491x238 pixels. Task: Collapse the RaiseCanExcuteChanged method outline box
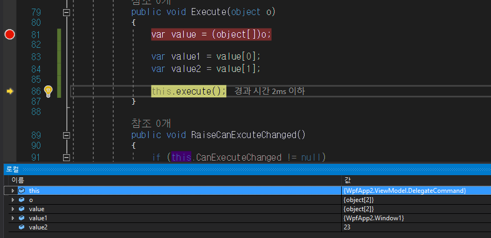coord(66,135)
